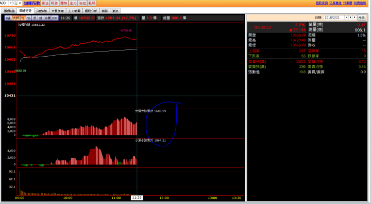This screenshot has width=371, height=204.
Task: Switch to the 個股分析 tab
Action: point(91,11)
